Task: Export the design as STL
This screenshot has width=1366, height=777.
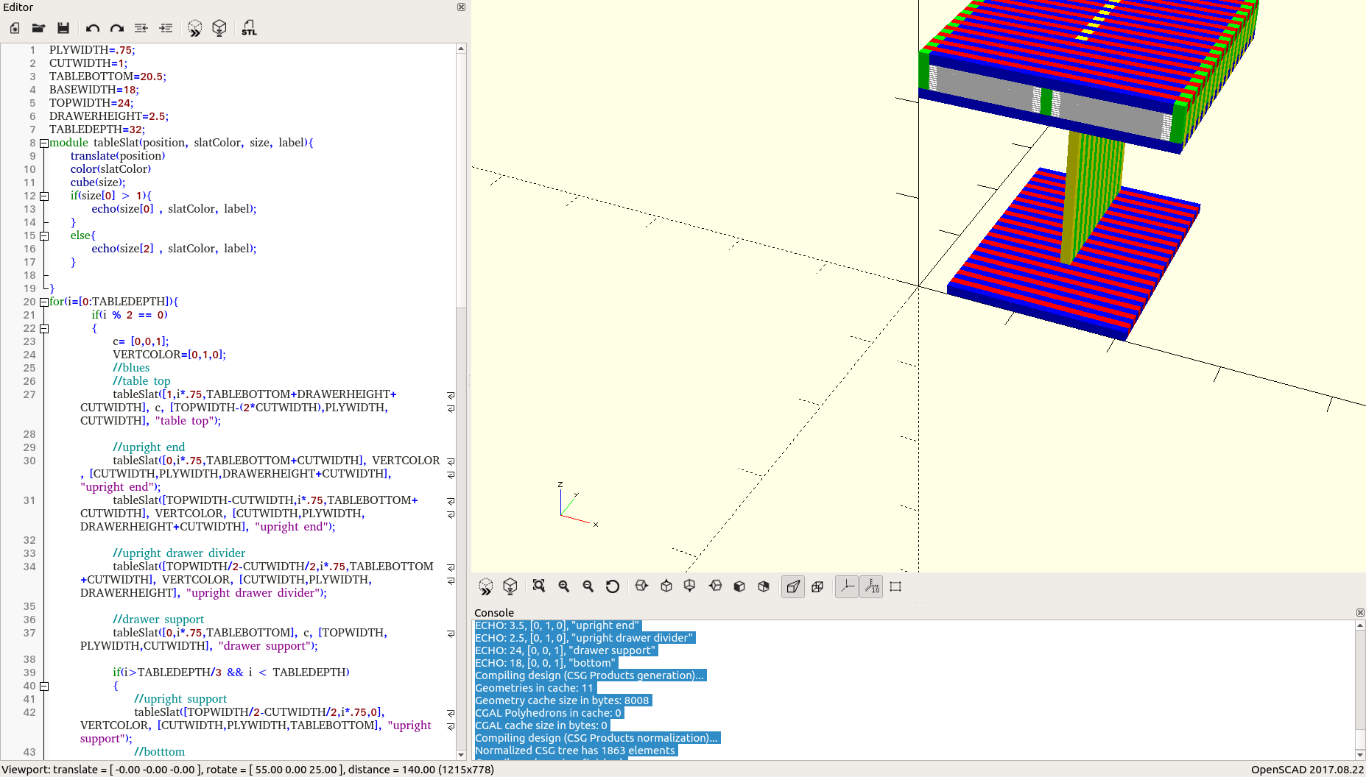Action: pyautogui.click(x=249, y=28)
